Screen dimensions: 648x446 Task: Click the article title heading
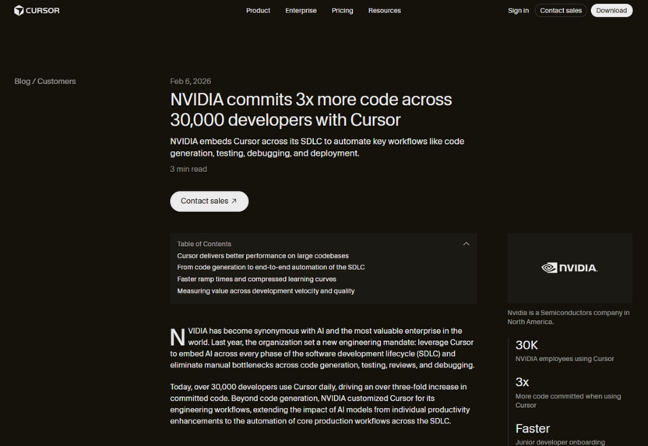pyautogui.click(x=311, y=110)
